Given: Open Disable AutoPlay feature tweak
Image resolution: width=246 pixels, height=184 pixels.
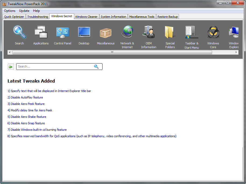Looking at the screenshot, I should click(25, 97).
